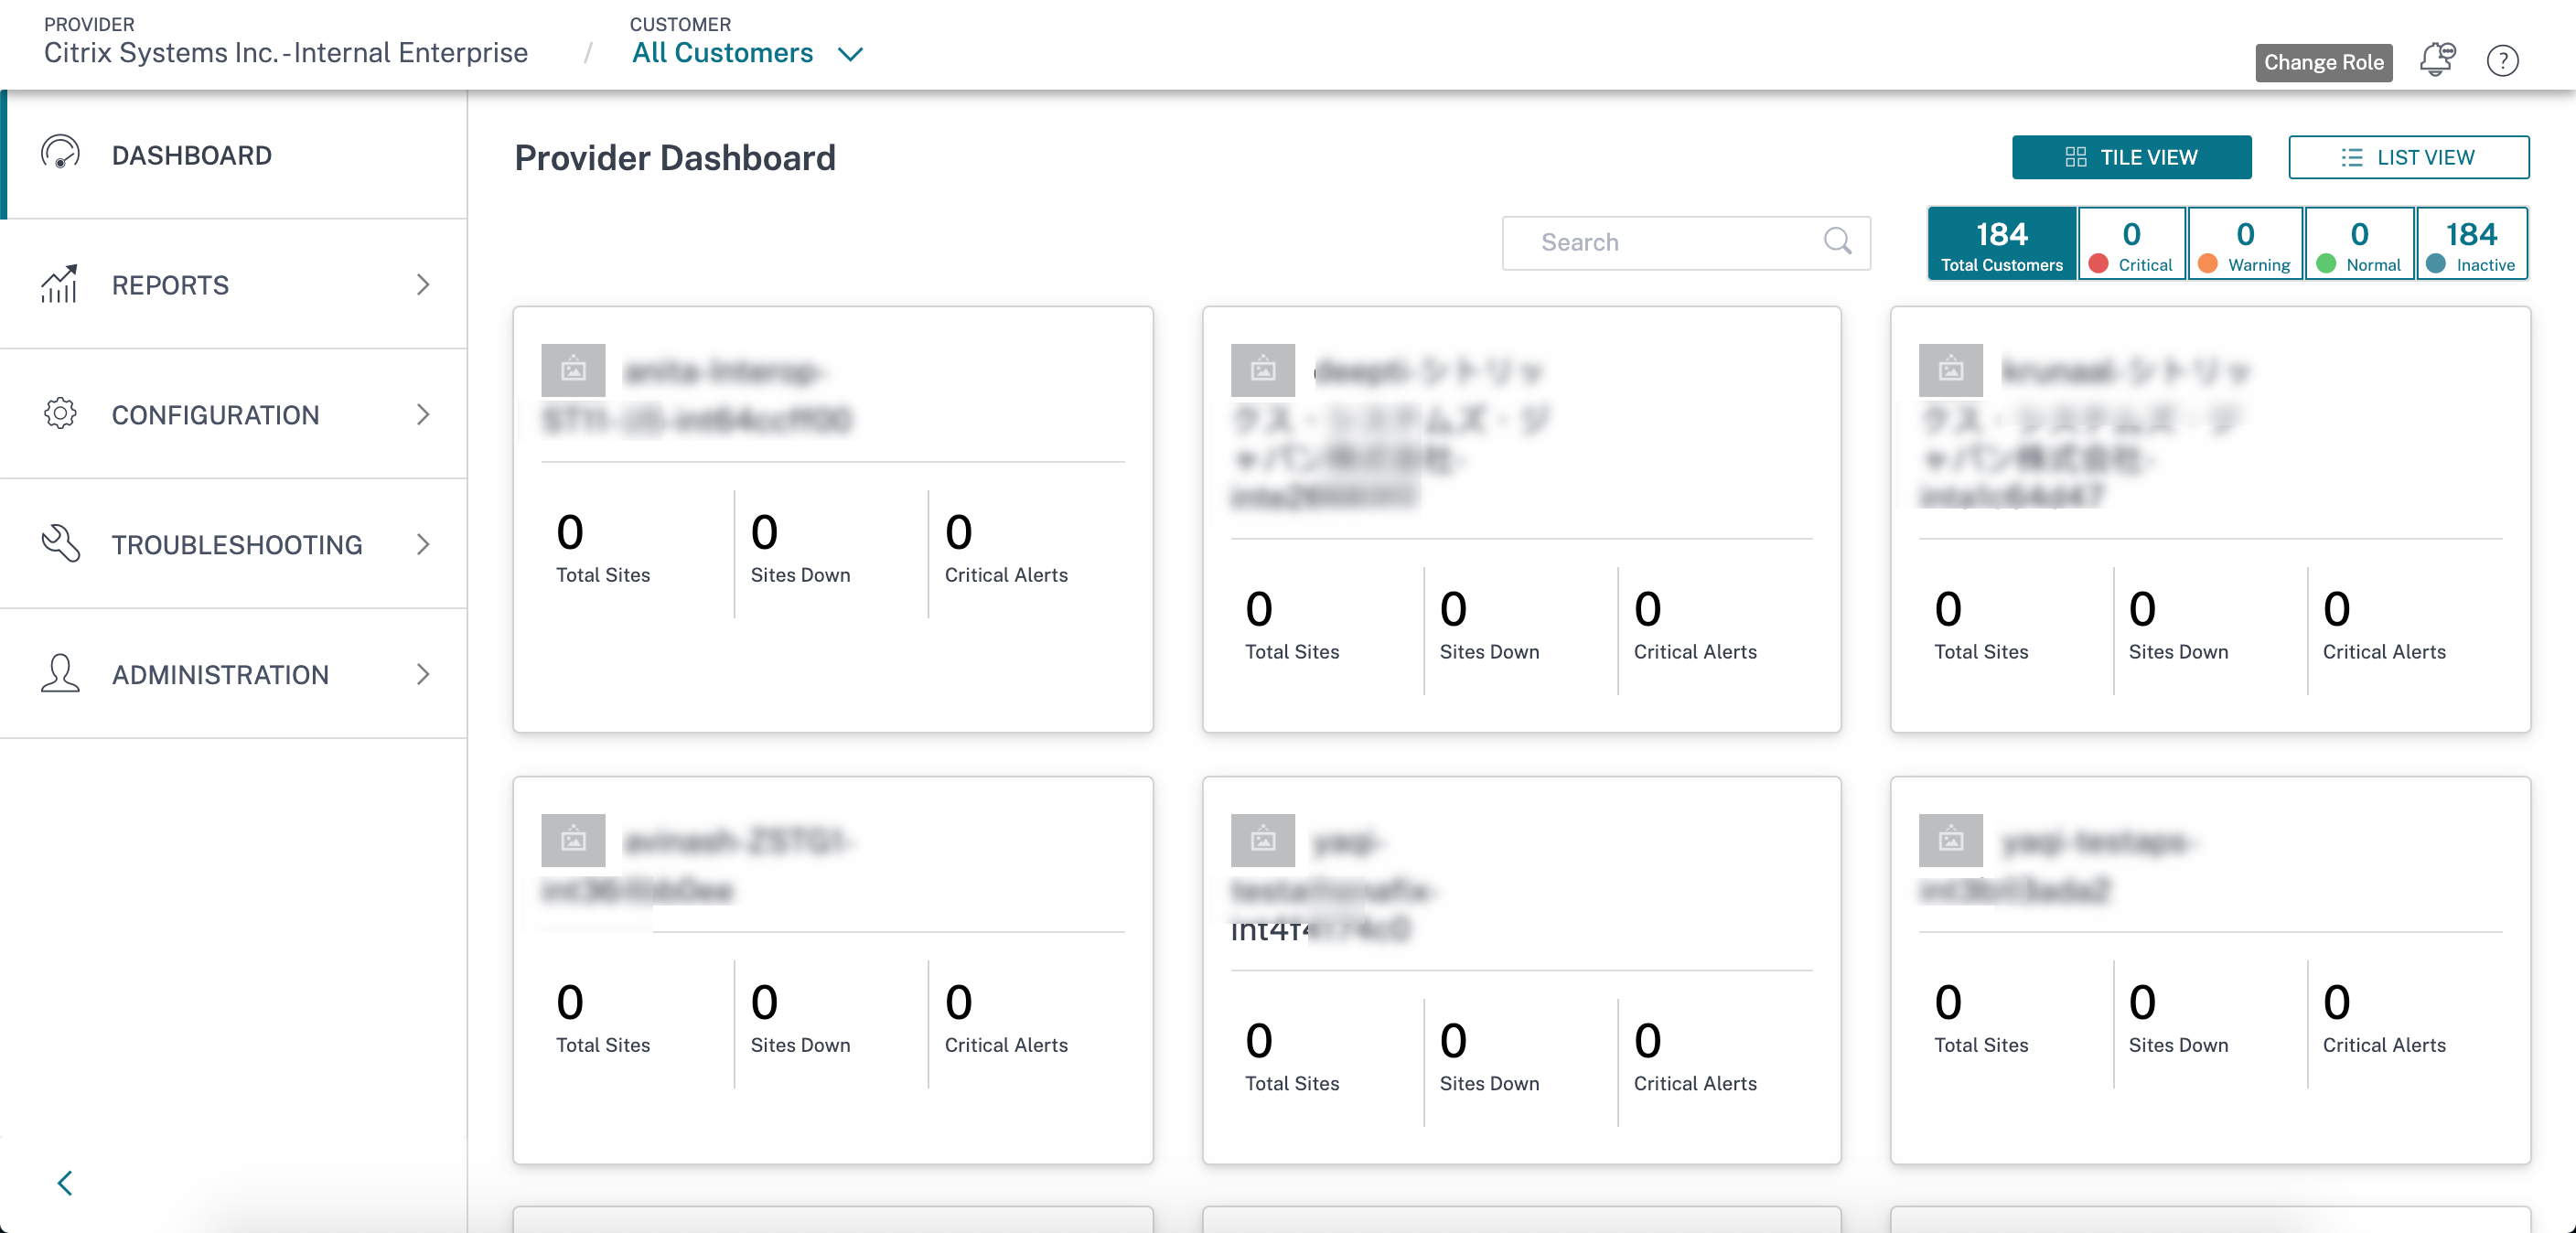Switch to List View

2408,157
